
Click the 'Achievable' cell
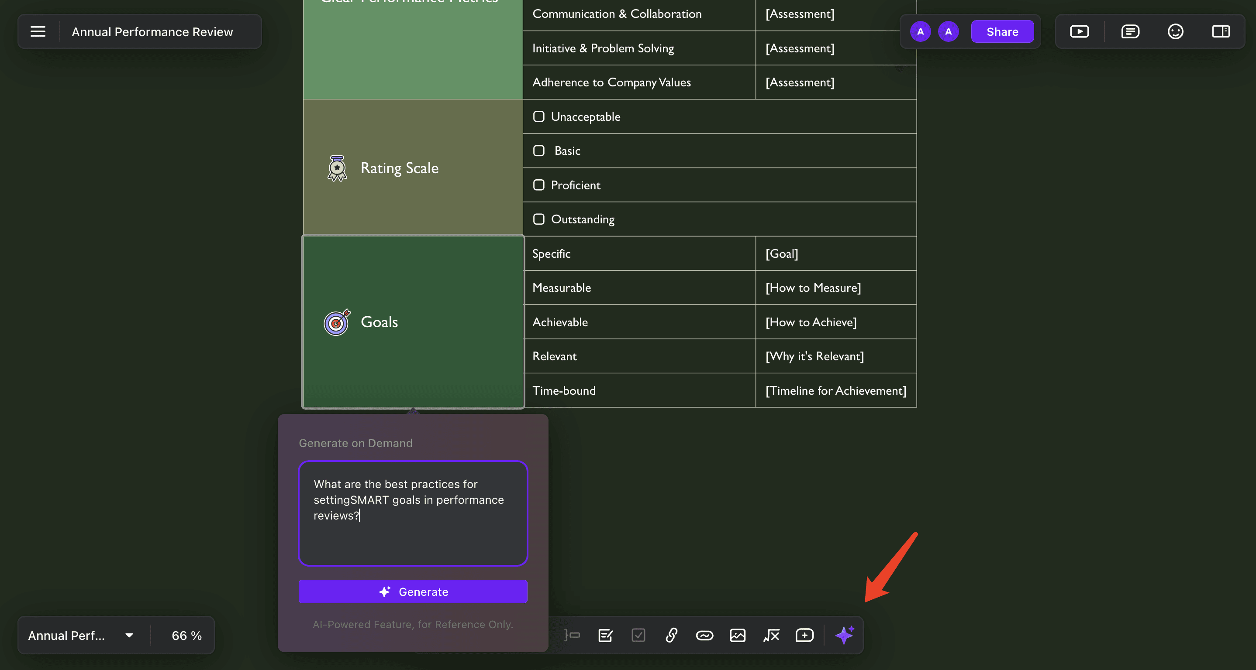(639, 322)
